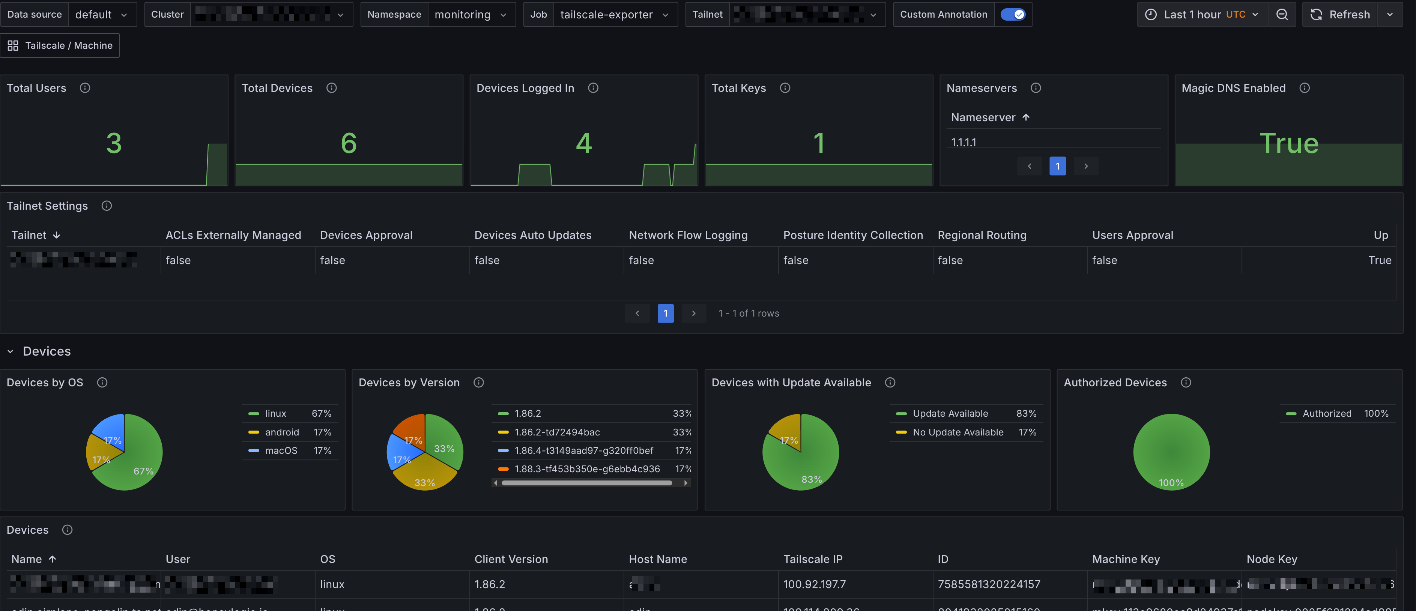Click the Refresh button

point(1340,15)
